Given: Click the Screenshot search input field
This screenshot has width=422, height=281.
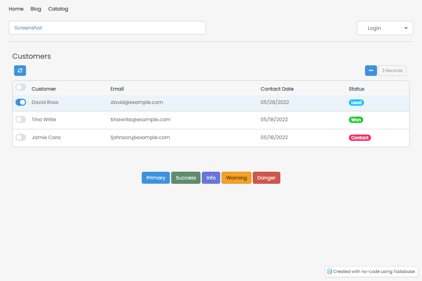Looking at the screenshot, I should tap(107, 28).
